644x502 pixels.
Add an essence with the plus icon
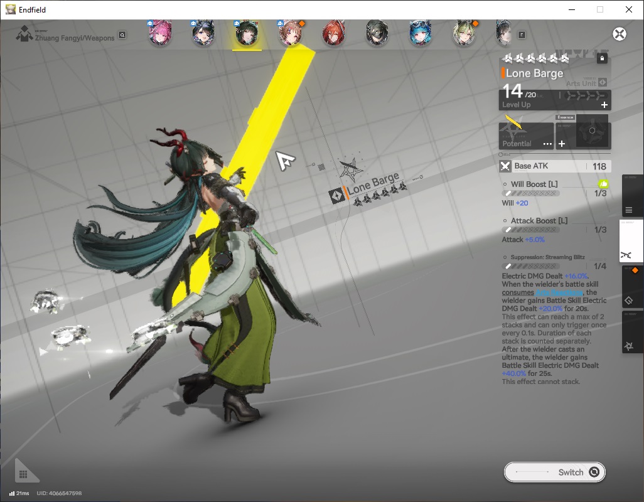[562, 144]
